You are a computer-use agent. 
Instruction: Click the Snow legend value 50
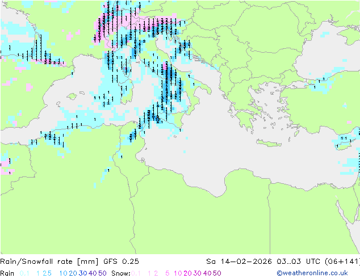pyautogui.click(x=217, y=273)
